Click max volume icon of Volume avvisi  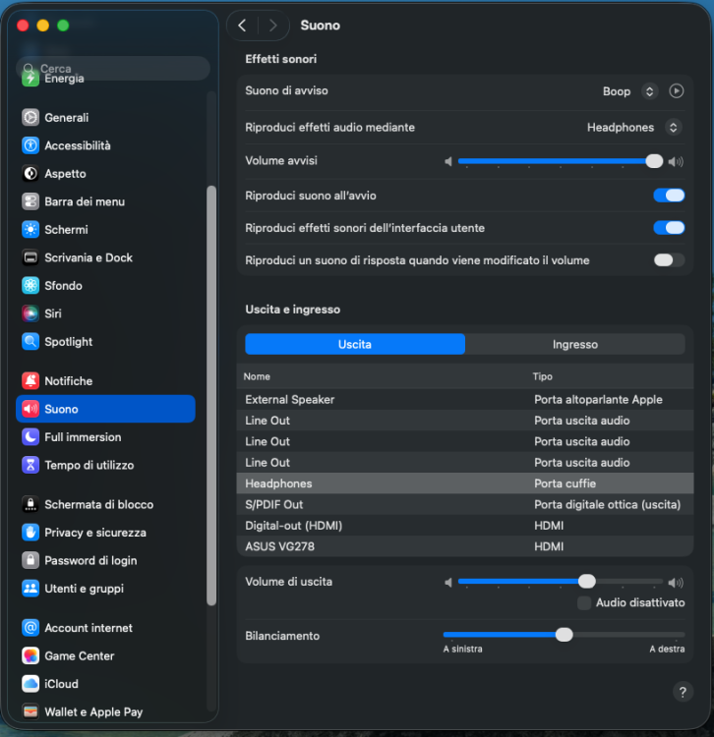676,162
